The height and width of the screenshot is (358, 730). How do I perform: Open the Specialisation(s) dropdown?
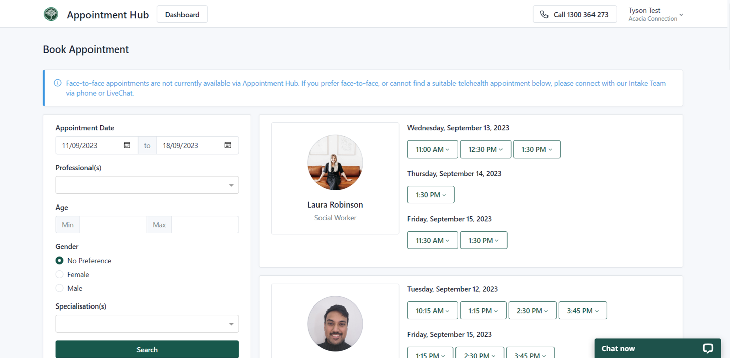pos(147,324)
